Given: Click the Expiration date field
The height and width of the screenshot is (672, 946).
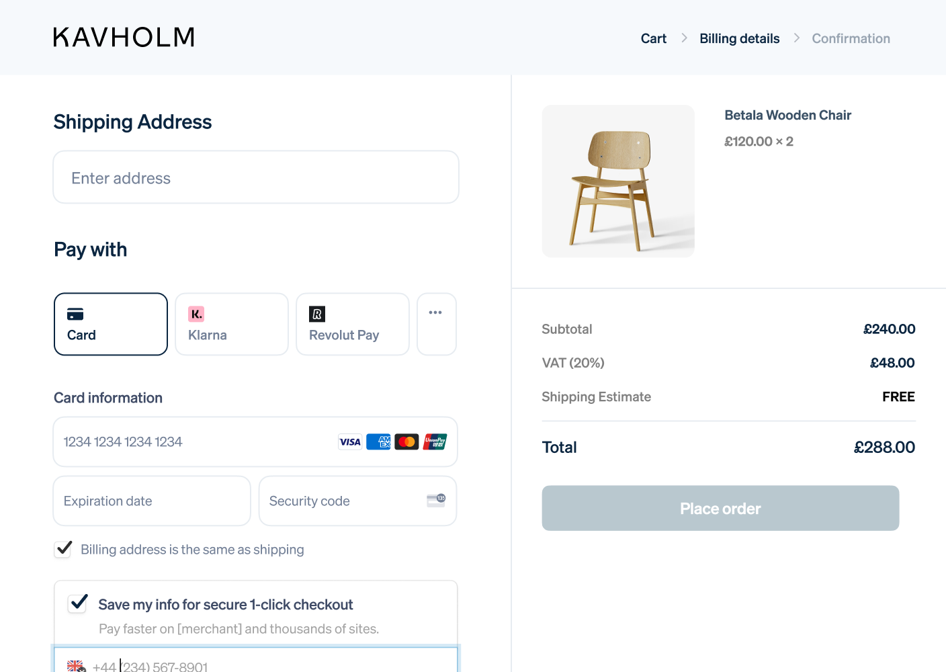Looking at the screenshot, I should point(152,501).
